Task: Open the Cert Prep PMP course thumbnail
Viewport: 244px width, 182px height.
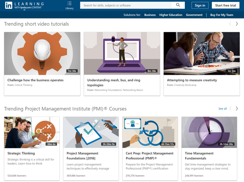Action: pos(150,132)
